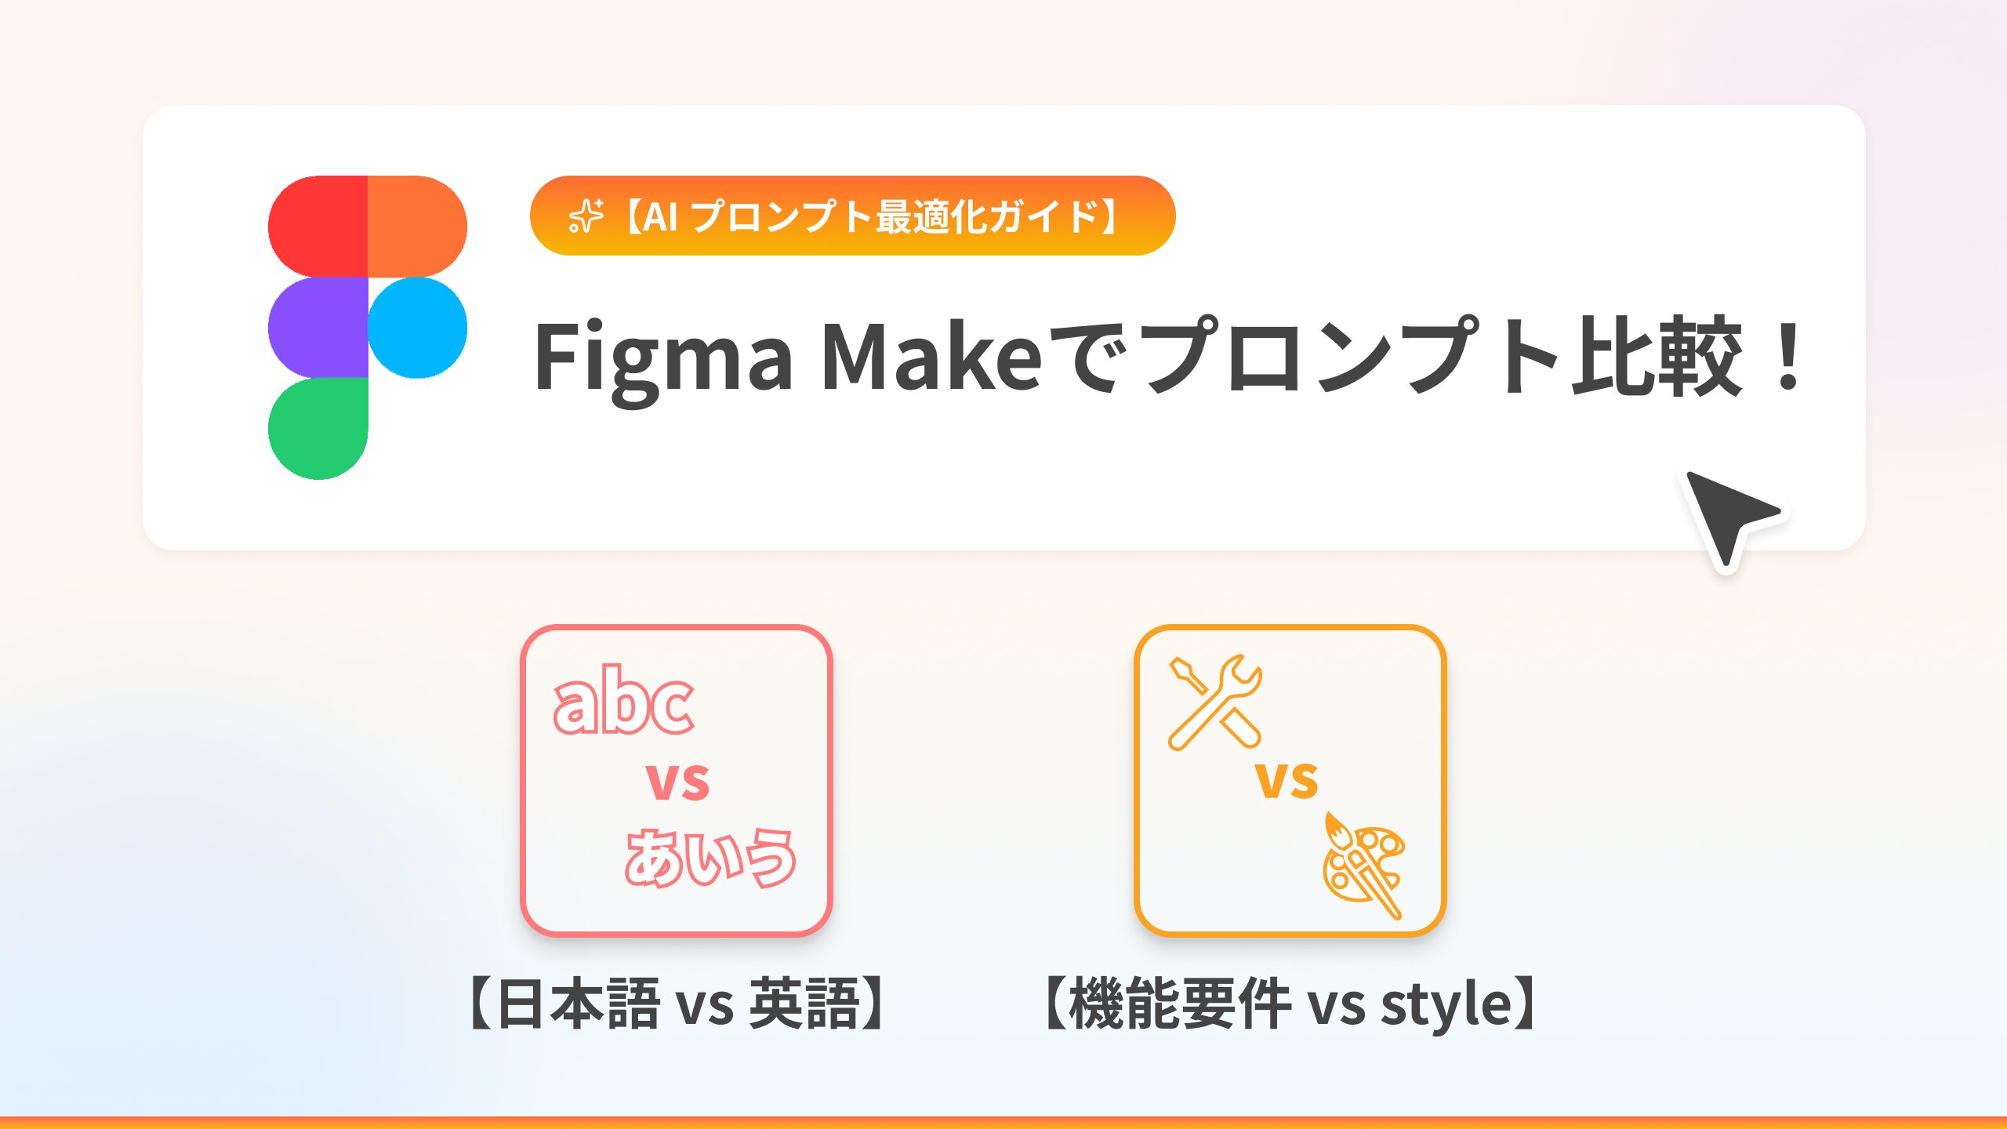2007x1129 pixels.
Task: Click the Figma Makeでプロンプト比較！ title
Action: [1168, 357]
